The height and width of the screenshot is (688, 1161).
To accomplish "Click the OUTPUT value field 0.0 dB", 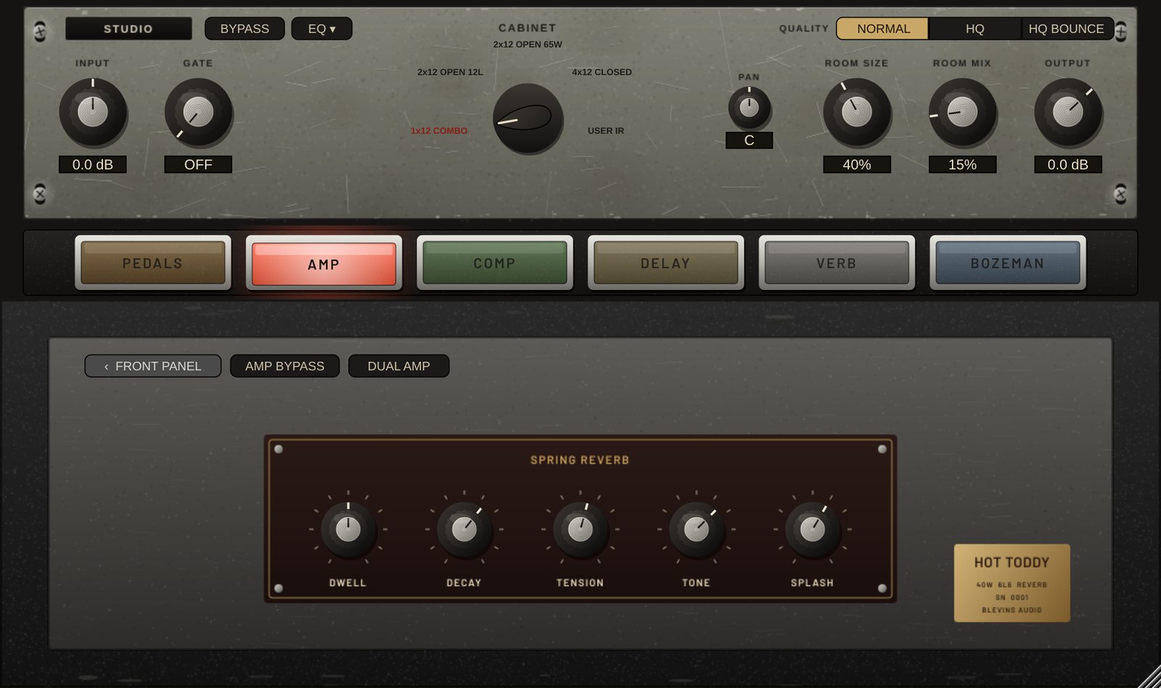I will click(x=1068, y=165).
